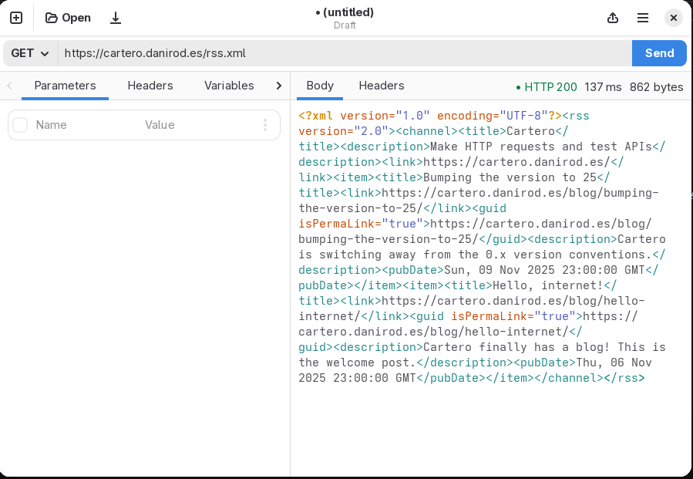
Task: Open the parameter row options menu
Action: [x=265, y=125]
